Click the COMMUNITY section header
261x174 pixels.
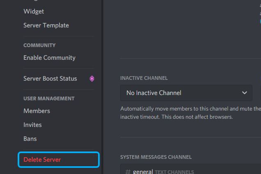(x=39, y=45)
